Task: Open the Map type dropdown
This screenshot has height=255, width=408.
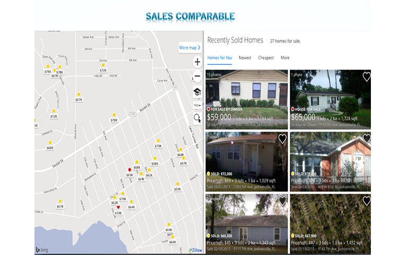Action: pyautogui.click(x=197, y=105)
